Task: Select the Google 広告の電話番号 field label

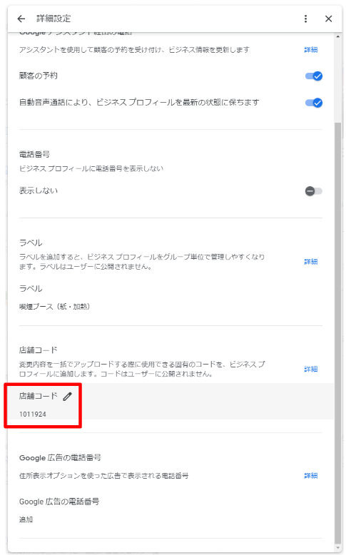Action: 59,501
